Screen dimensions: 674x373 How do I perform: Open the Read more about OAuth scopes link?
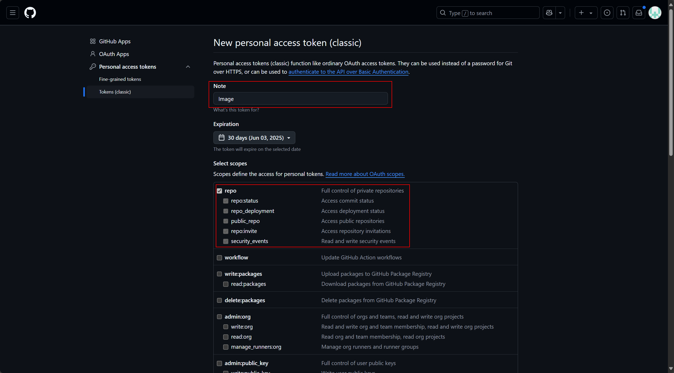click(365, 174)
